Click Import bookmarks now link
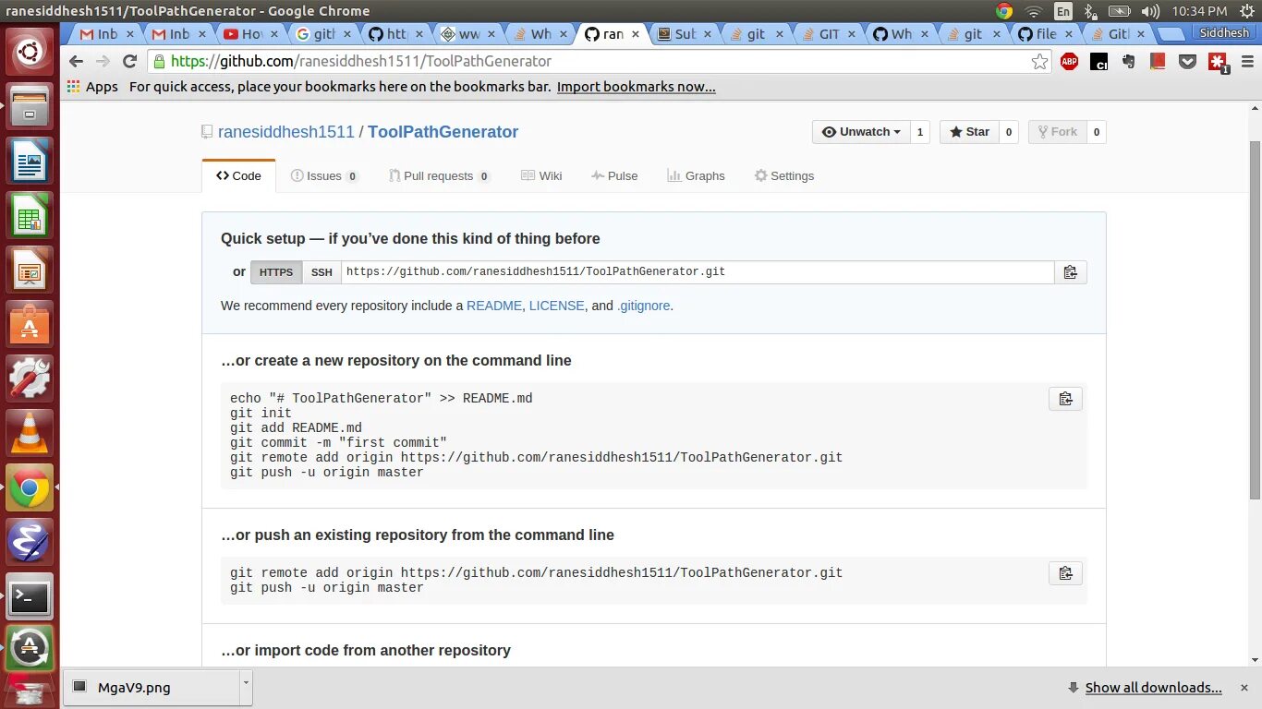1262x709 pixels. (637, 87)
